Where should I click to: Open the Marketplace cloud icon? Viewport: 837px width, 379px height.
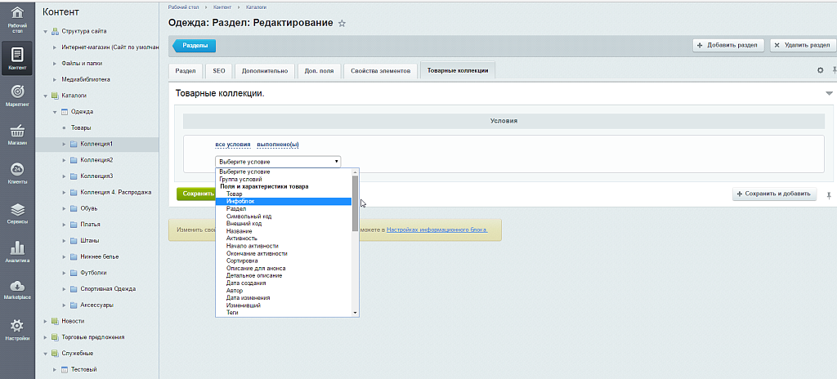pyautogui.click(x=17, y=289)
